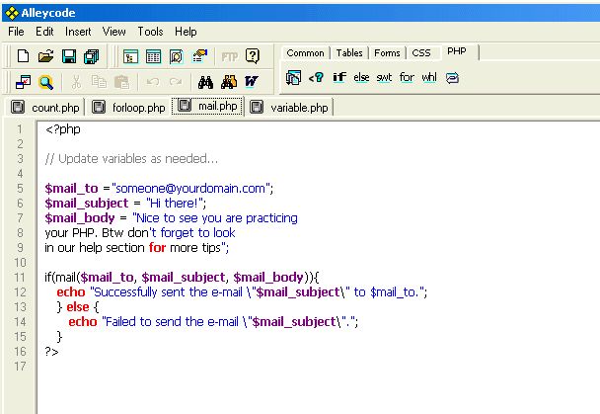Undo the last action with the curved arrow
This screenshot has width=600, height=414.
point(153,82)
